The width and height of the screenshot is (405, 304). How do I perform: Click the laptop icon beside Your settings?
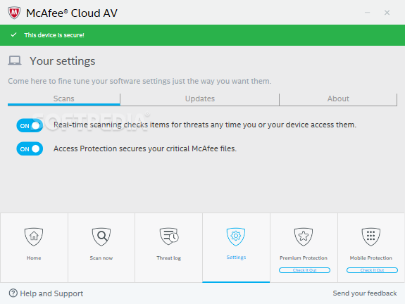(15, 61)
